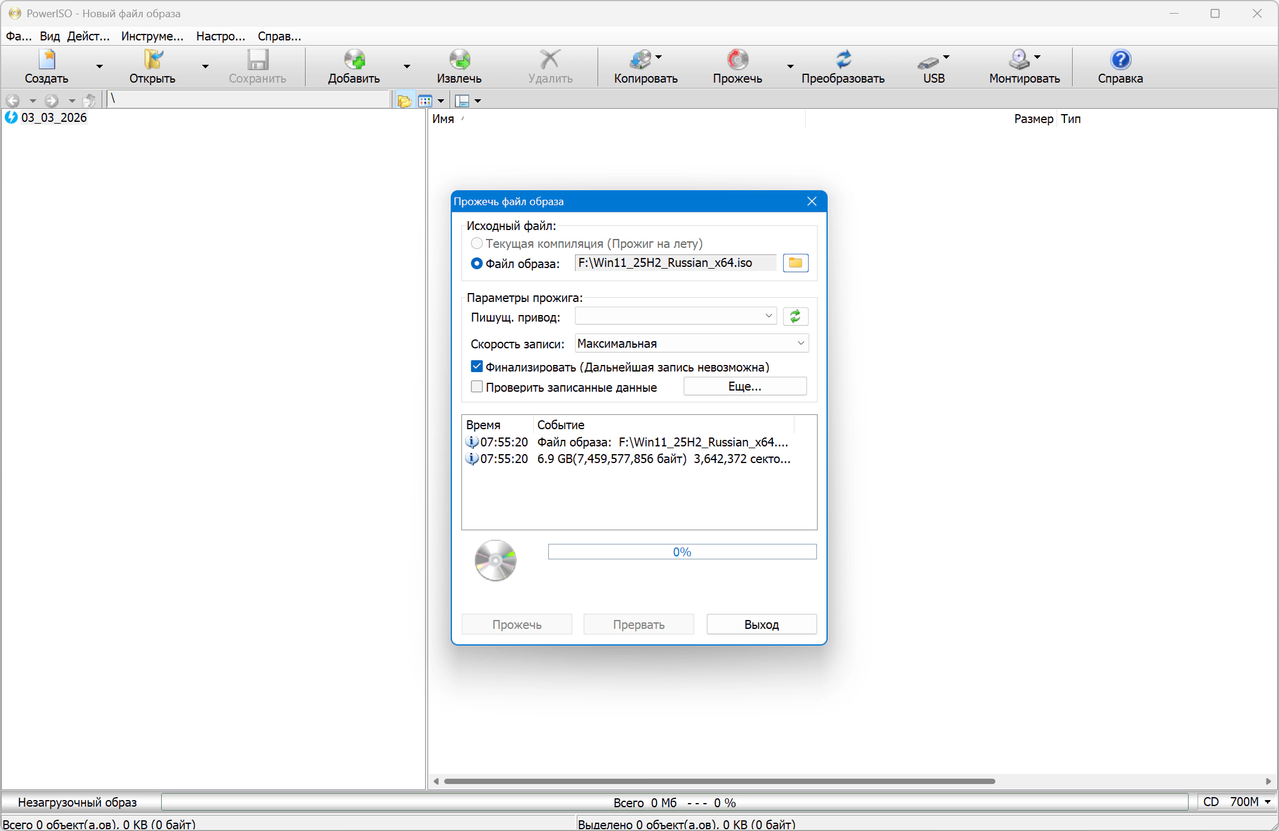
Task: Click the Еще... button
Action: (x=744, y=386)
